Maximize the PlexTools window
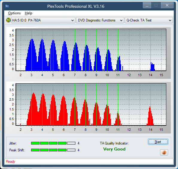 point(156,5)
